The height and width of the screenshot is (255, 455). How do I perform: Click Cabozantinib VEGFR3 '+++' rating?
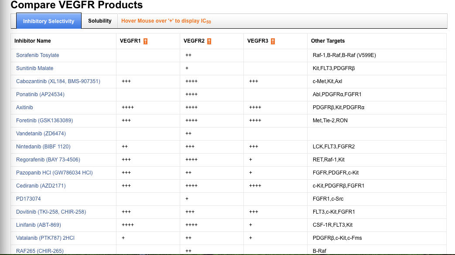point(253,81)
